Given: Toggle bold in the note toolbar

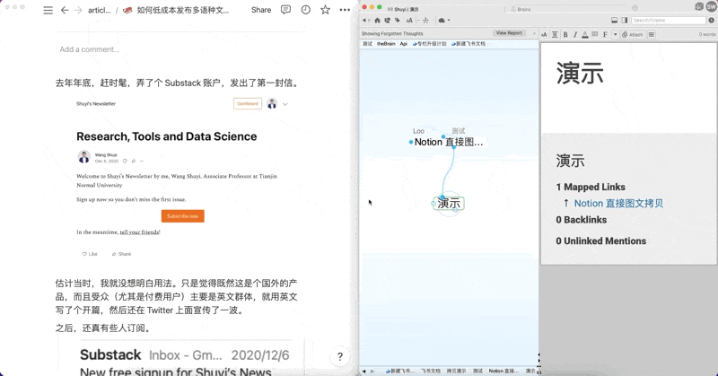Looking at the screenshot, I should 565,34.
